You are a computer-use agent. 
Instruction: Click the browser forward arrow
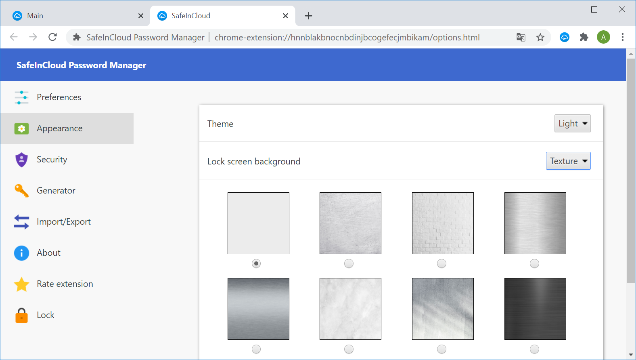pyautogui.click(x=33, y=37)
